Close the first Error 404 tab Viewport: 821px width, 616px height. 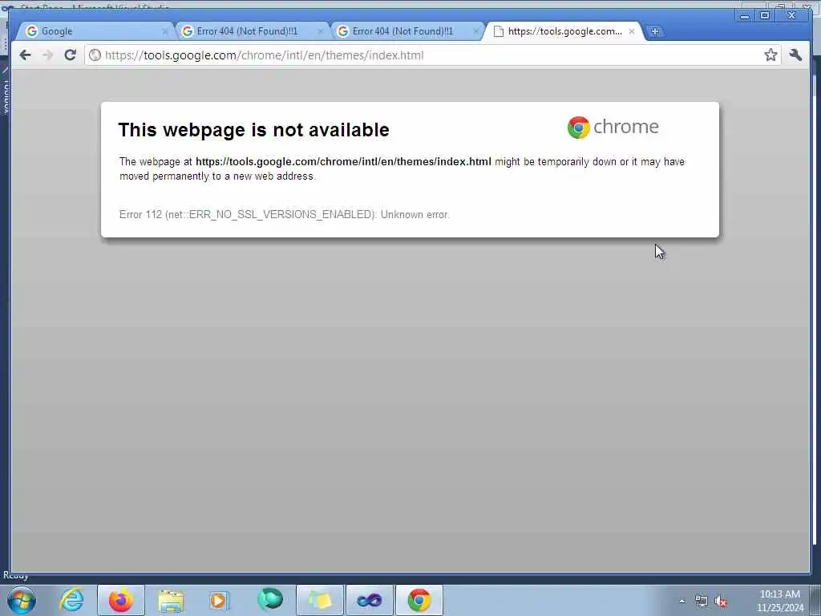pos(321,31)
